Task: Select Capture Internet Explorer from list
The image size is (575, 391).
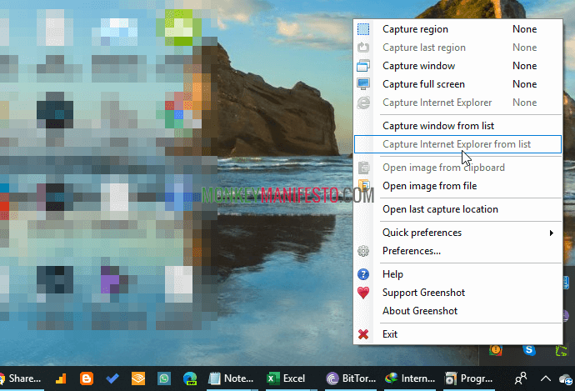Action: coord(457,144)
